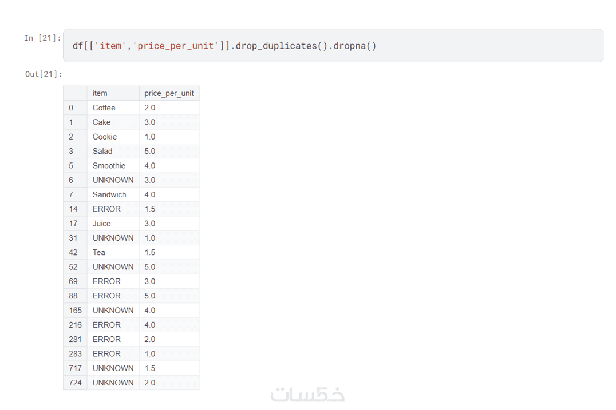Viewport: 616px width, 410px height.
Task: Click the Smoothie item cell
Action: click(x=109, y=165)
